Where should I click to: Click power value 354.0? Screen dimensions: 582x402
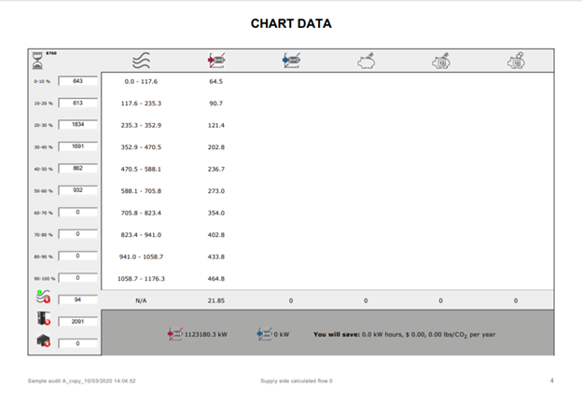click(x=216, y=213)
